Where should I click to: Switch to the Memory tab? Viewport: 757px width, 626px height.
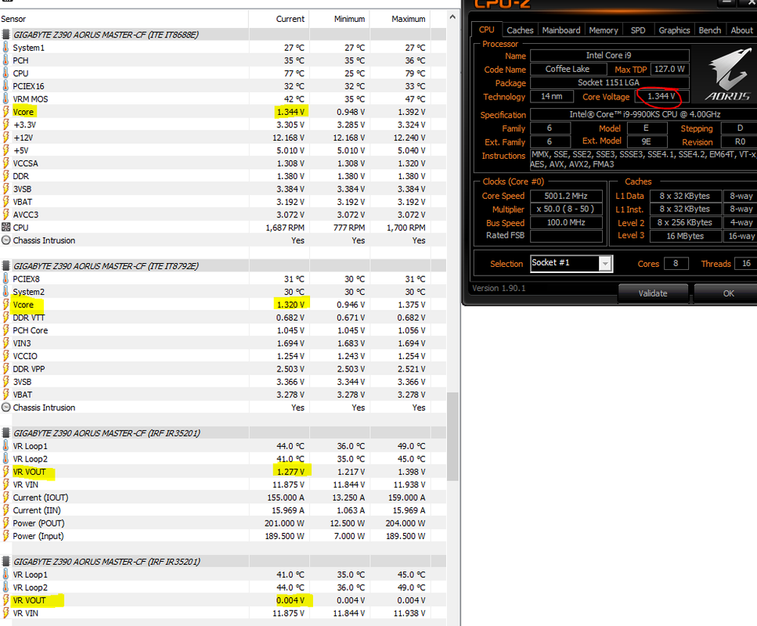pyautogui.click(x=604, y=30)
